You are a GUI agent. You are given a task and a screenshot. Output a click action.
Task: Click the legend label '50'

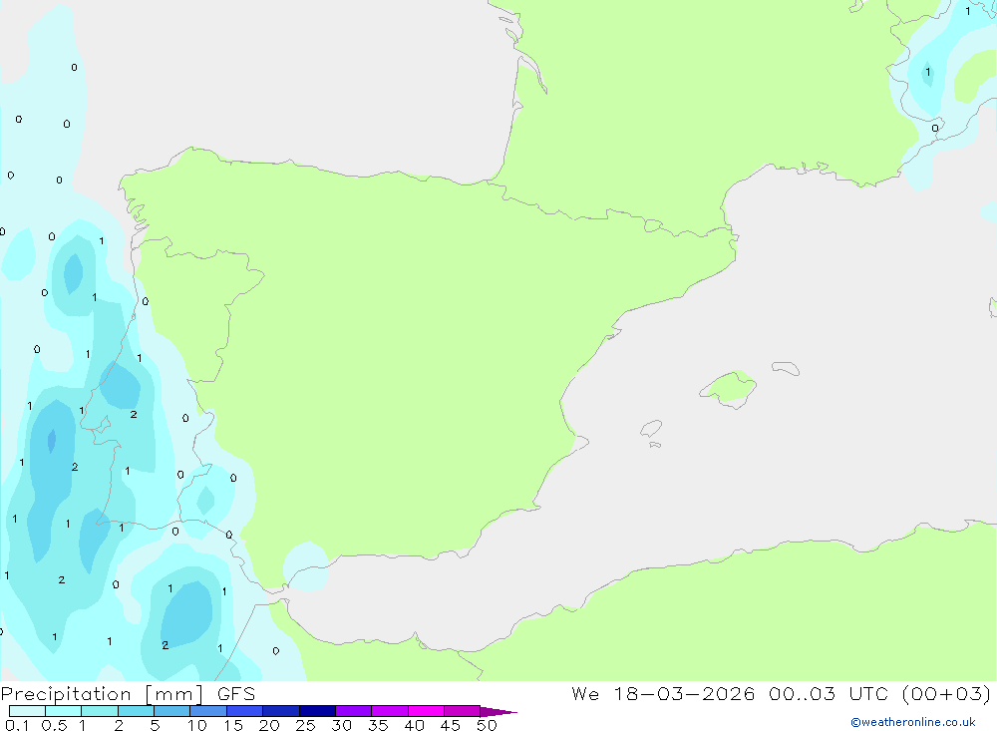(487, 725)
